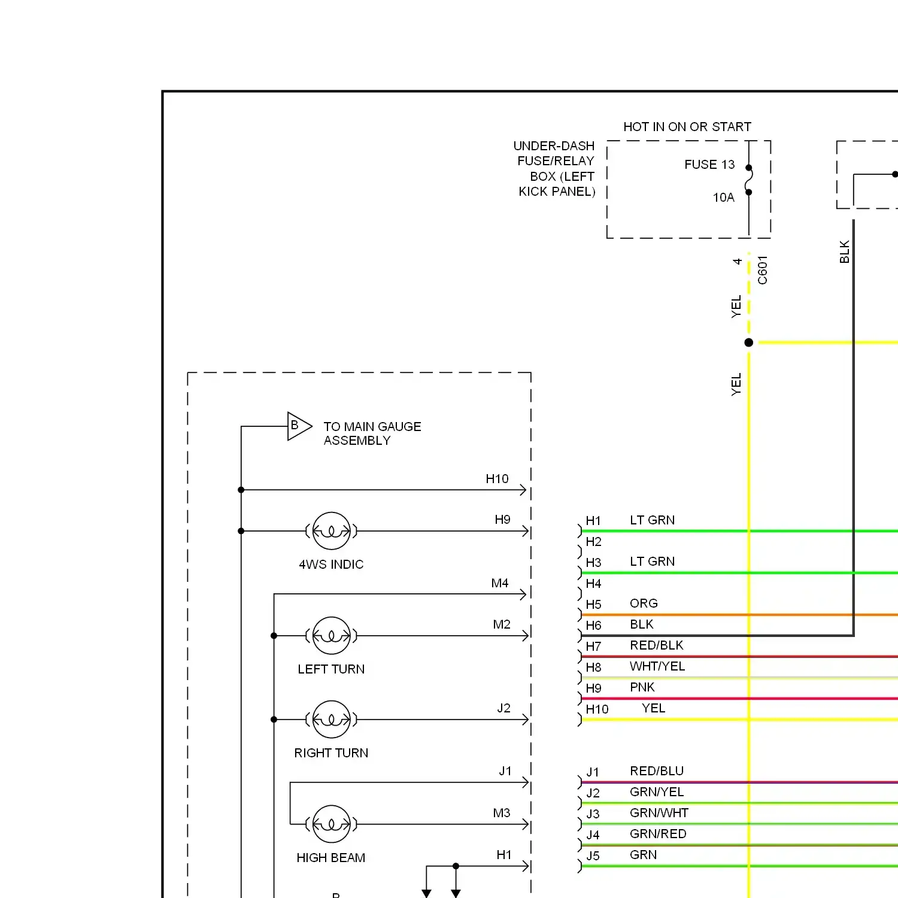The height and width of the screenshot is (898, 898).
Task: Click the H4 connector pin label
Action: pos(593,584)
